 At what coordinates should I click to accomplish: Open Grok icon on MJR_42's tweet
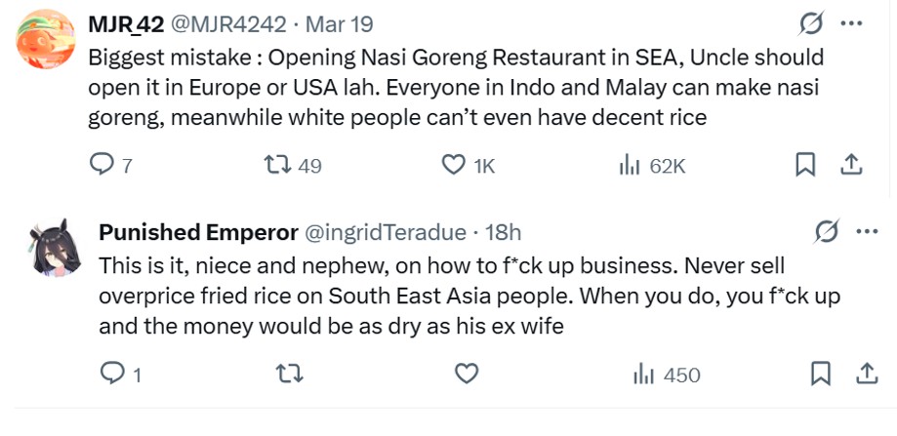coord(810,23)
